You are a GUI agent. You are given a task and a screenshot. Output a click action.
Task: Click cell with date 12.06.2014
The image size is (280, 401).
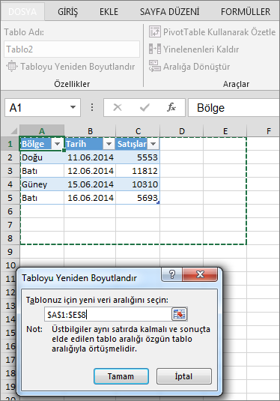coord(90,171)
